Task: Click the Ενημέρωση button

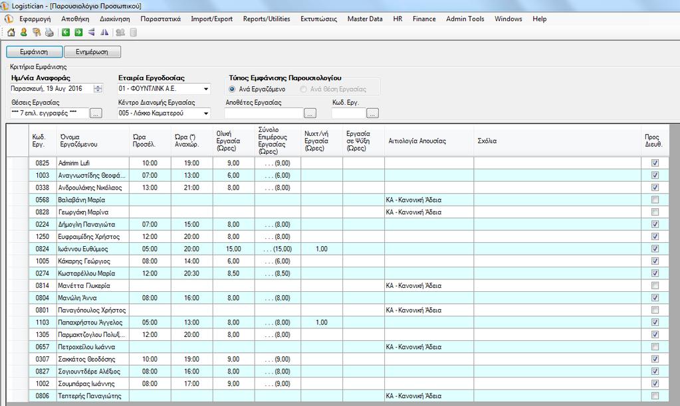Action: tap(92, 52)
